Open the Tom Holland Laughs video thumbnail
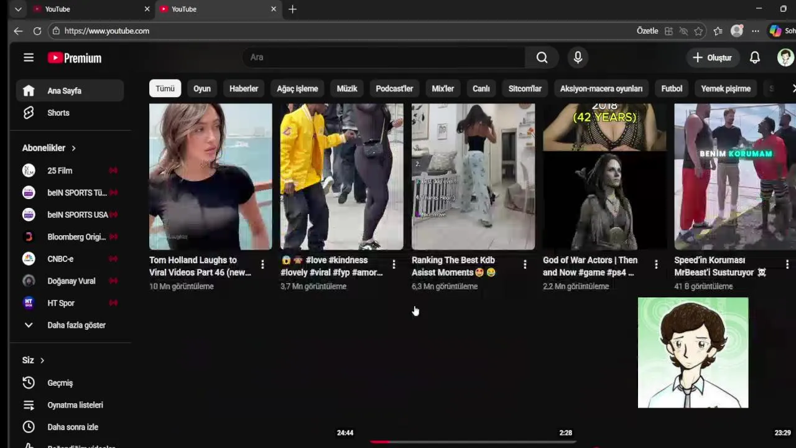796x448 pixels. [x=211, y=177]
